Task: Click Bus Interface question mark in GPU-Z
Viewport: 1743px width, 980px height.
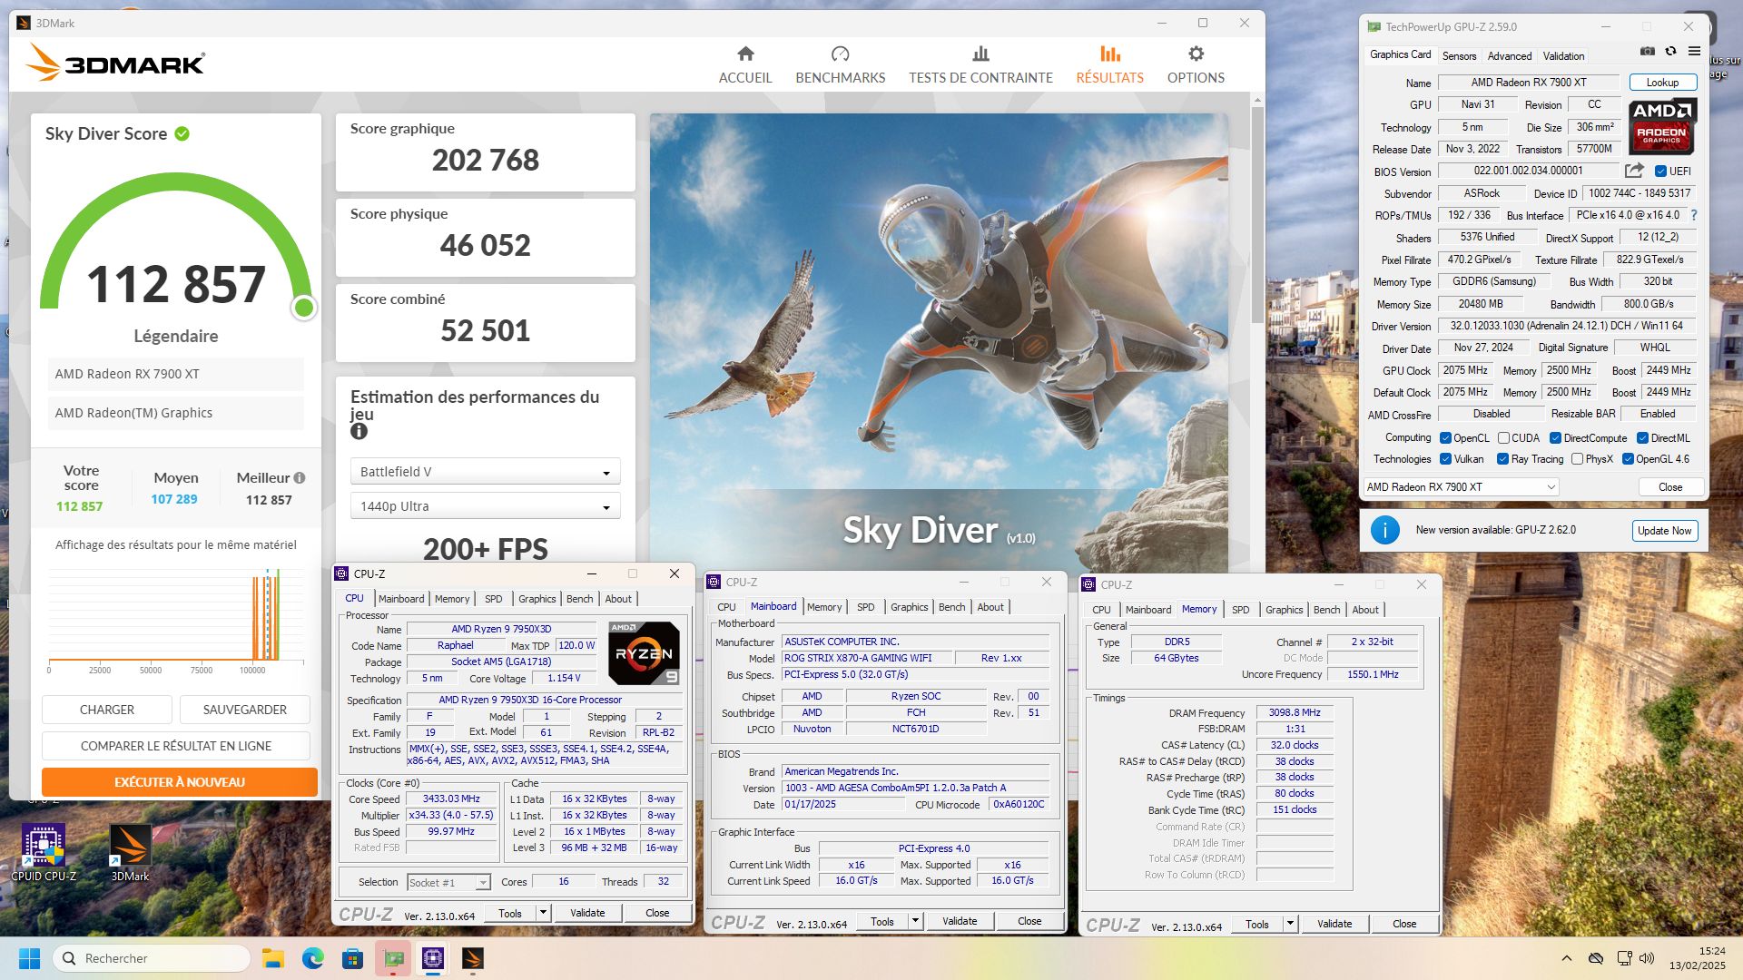Action: coord(1694,215)
